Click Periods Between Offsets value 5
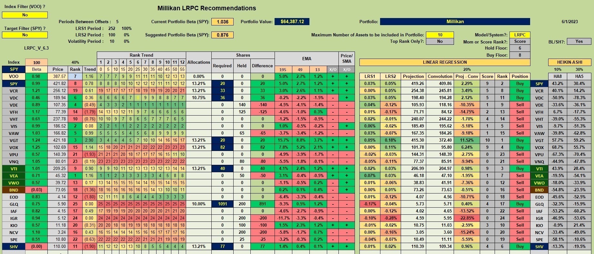 pos(117,22)
